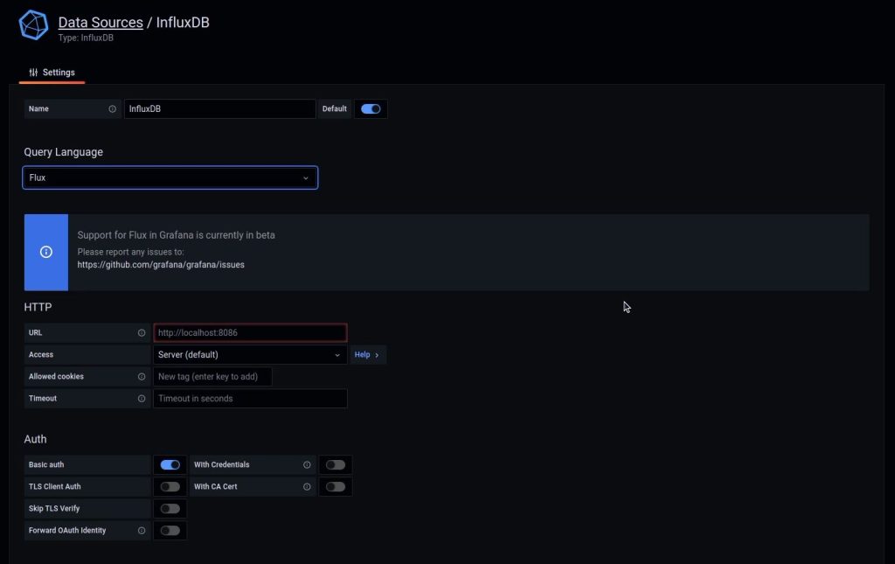895x564 pixels.
Task: Go to Data Sources breadcrumb link
Action: click(x=101, y=23)
